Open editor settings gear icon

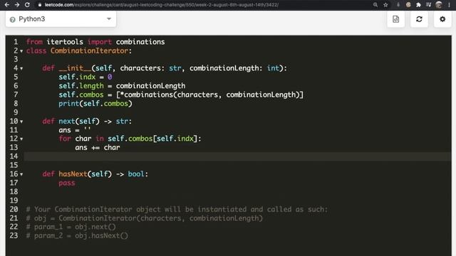442,19
